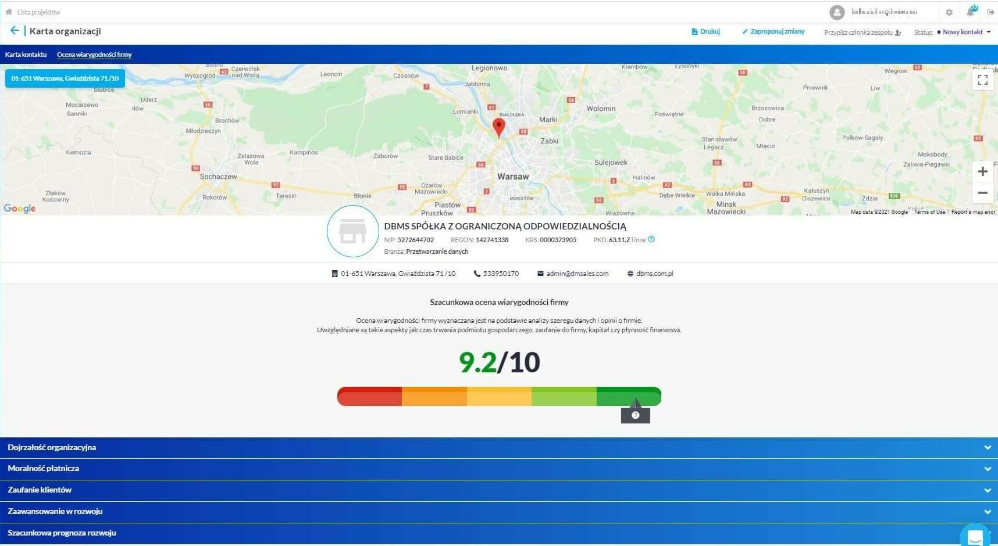Select Ocena wiarygodności firmy tab
998x546 pixels.
click(x=94, y=55)
